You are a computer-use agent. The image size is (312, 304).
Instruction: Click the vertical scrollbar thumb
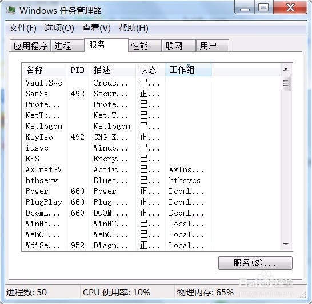pyautogui.click(x=286, y=83)
